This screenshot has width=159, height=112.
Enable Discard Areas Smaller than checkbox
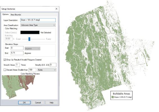(x=5, y=70)
